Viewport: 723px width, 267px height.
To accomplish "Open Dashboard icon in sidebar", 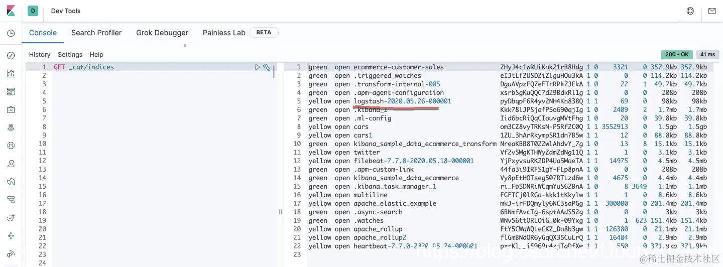I will pyautogui.click(x=11, y=92).
